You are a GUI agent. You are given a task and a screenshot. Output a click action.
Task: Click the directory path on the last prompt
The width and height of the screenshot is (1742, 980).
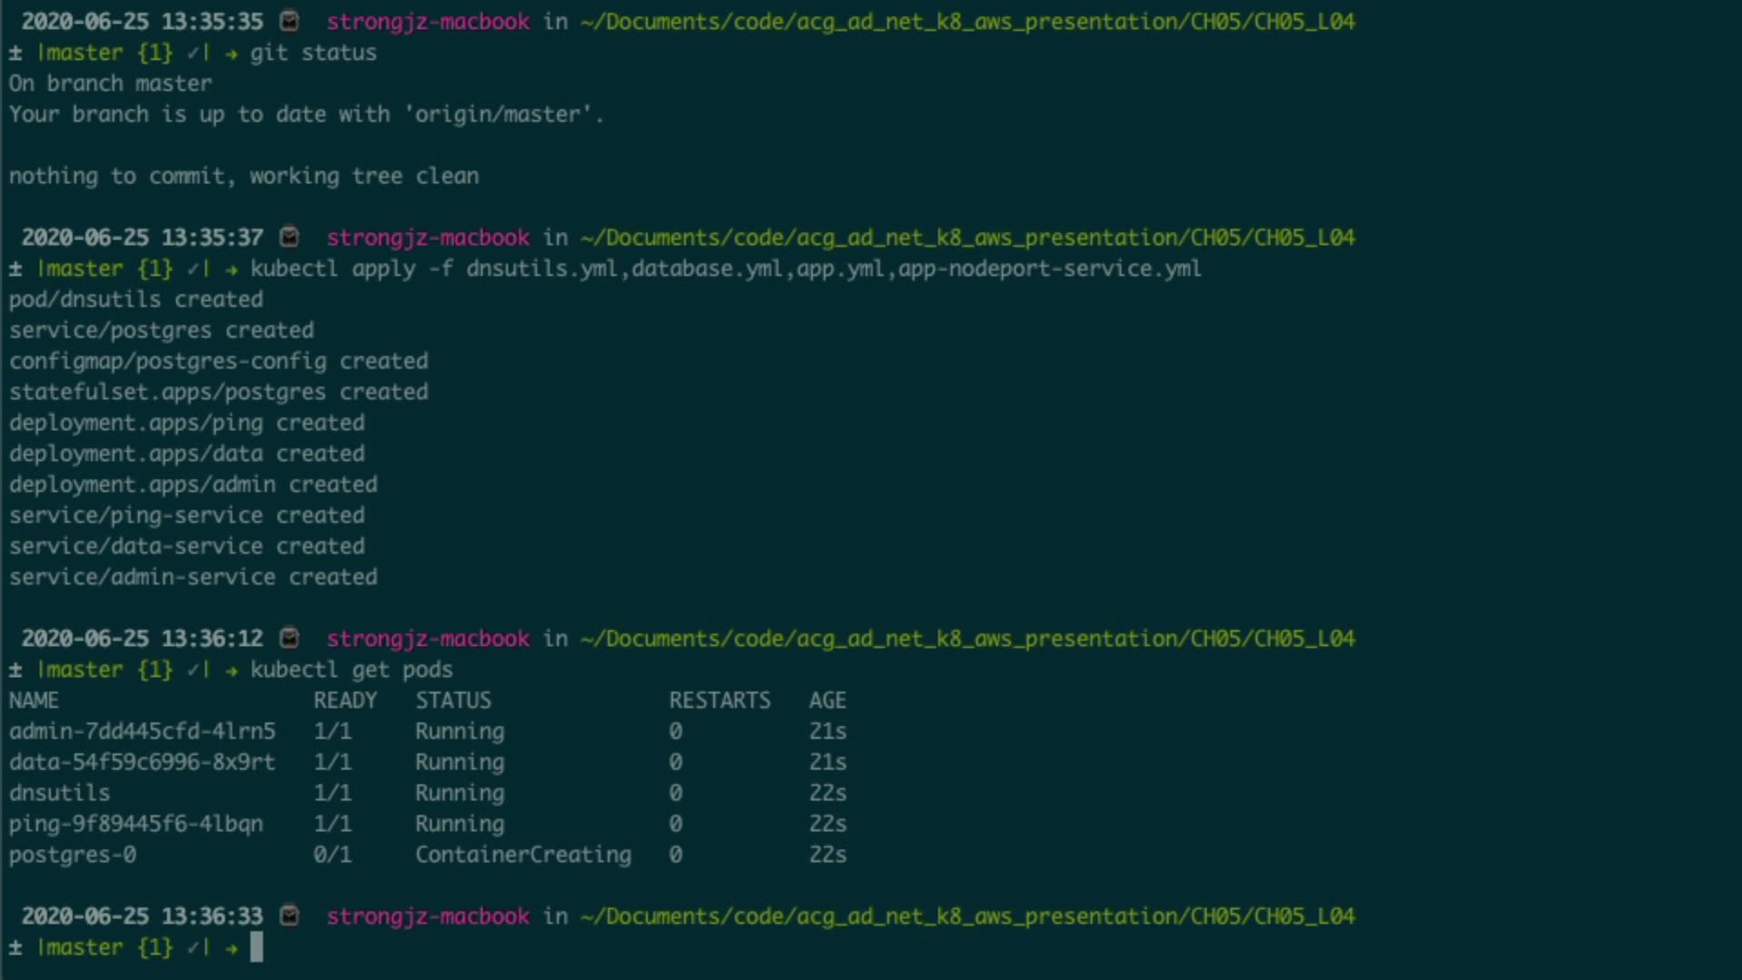click(x=967, y=916)
